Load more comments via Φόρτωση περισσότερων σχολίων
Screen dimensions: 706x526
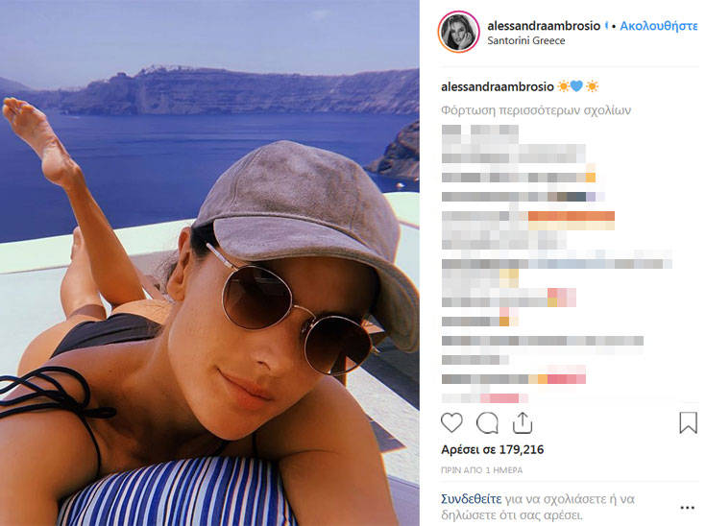(536, 110)
